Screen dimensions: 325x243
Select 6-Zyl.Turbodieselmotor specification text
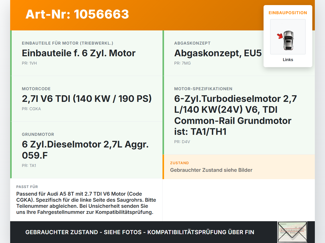point(235,115)
